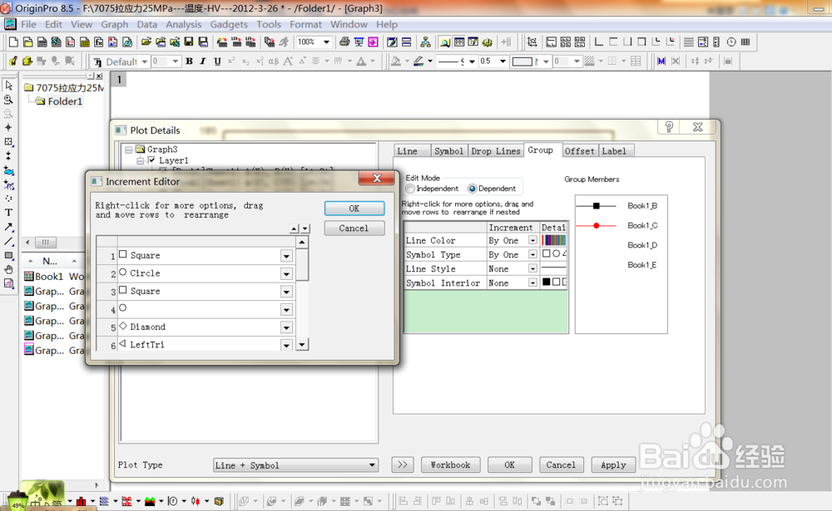832x511 pixels.
Task: Click the Rescale graph icon
Action: 532,42
